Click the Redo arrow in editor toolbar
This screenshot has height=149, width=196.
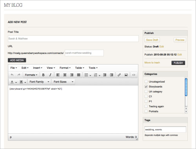click(x=19, y=75)
